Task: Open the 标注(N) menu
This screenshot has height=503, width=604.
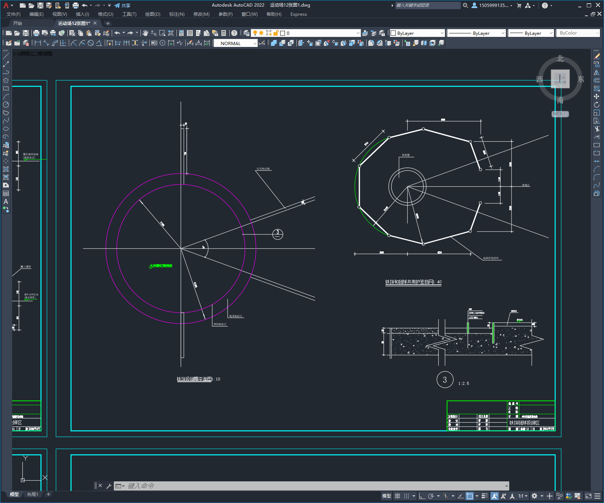Action: 177,14
